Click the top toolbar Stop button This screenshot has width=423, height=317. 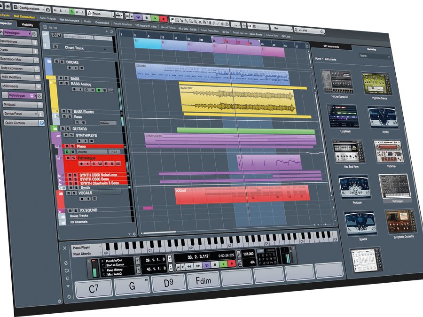(147, 18)
